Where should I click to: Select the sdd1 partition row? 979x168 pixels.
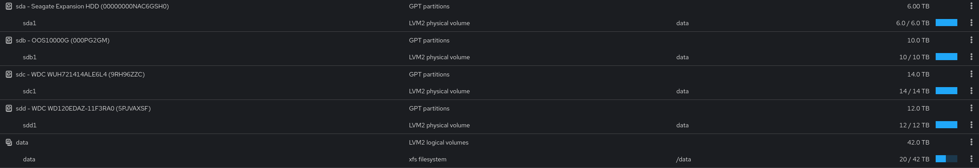[489, 125]
